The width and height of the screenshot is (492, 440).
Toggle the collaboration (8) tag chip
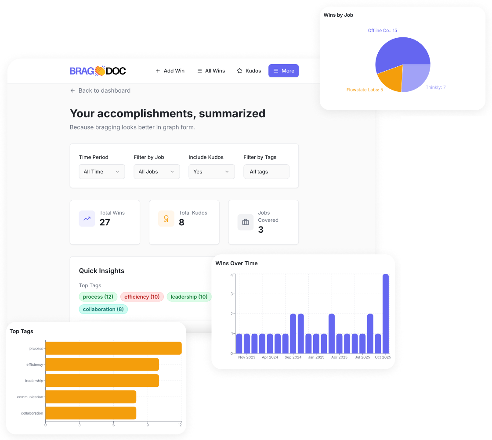[103, 309]
